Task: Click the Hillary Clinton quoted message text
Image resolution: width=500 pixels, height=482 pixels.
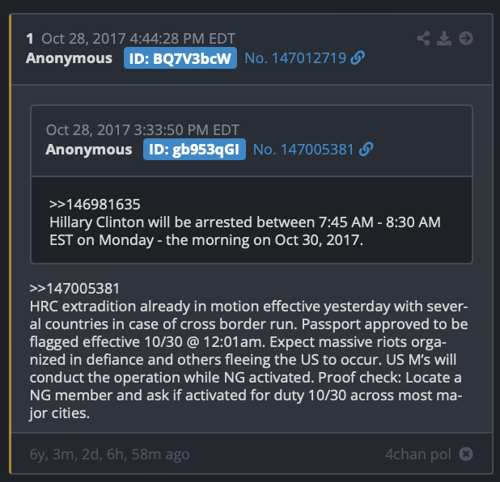Action: coord(245,231)
